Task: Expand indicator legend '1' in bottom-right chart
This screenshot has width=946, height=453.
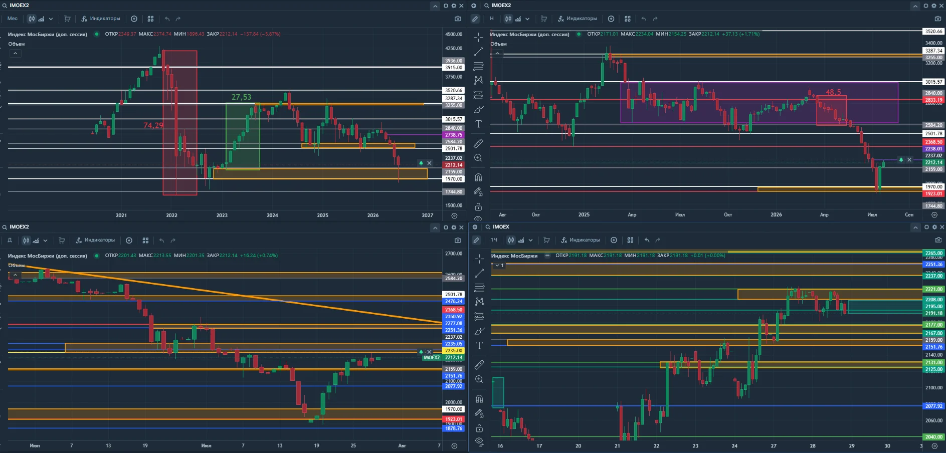Action: 499,266
